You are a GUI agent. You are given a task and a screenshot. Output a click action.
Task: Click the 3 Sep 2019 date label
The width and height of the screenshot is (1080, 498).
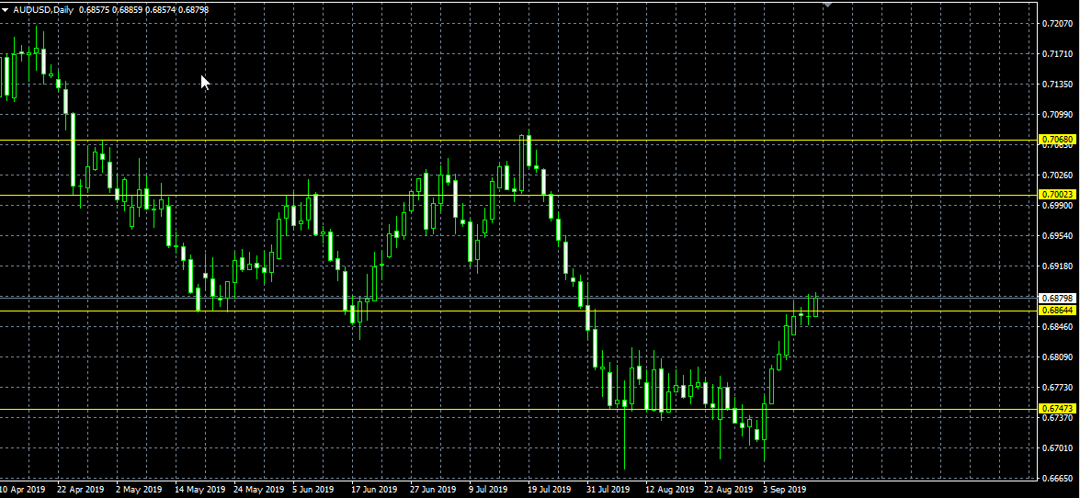coord(784,490)
